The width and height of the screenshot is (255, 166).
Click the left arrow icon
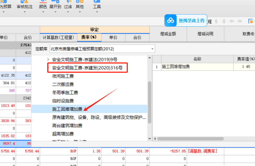pos(232,21)
